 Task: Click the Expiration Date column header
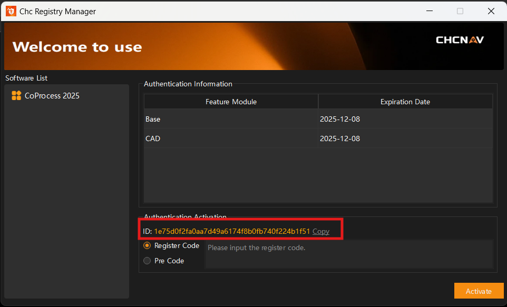[x=405, y=102]
